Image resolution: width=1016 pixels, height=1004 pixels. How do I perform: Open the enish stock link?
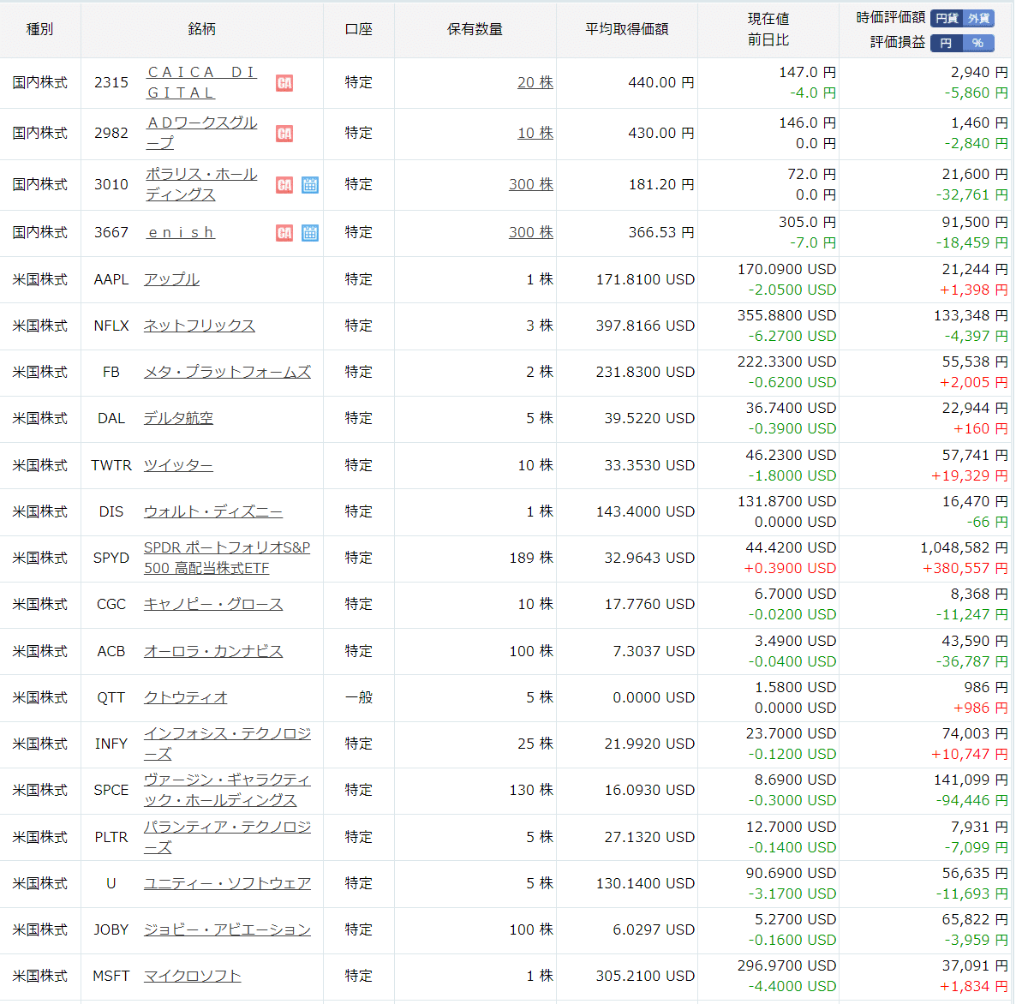tap(181, 232)
